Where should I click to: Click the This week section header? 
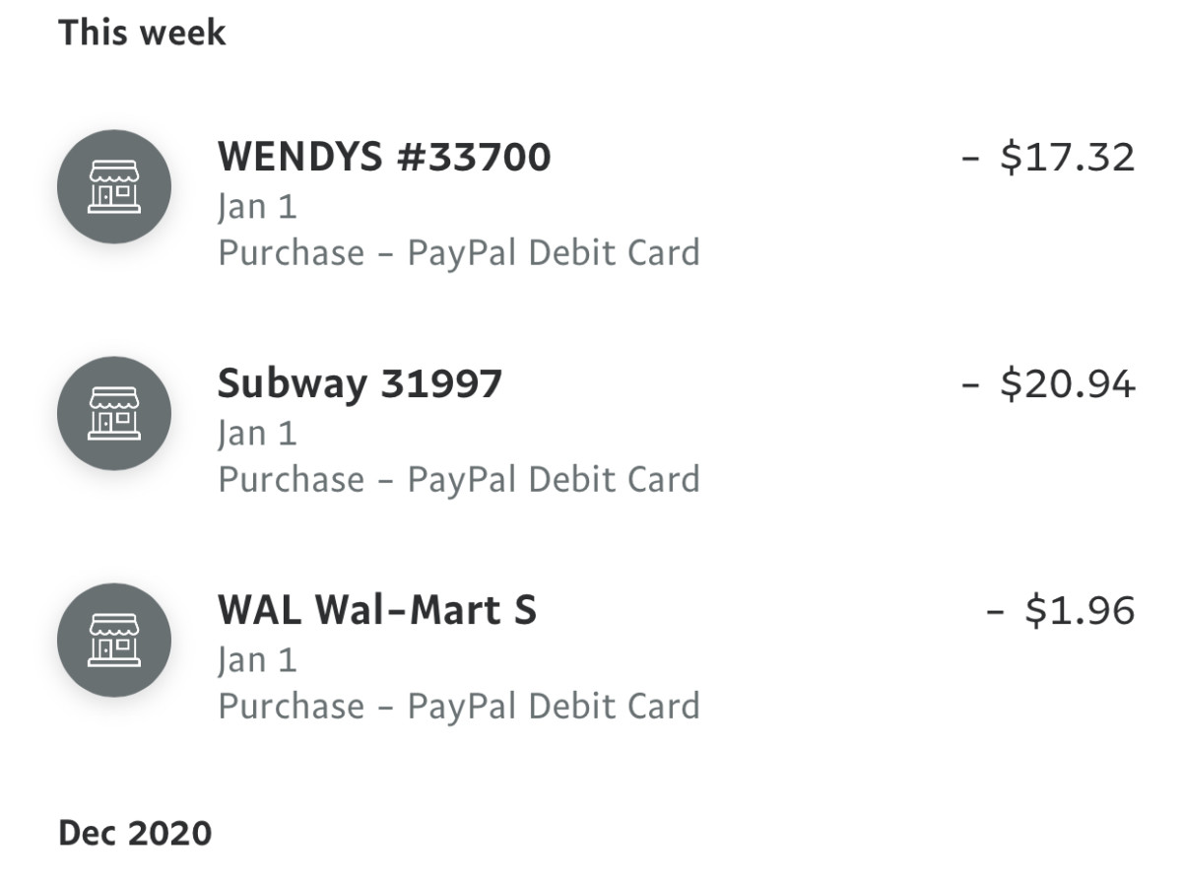142,33
